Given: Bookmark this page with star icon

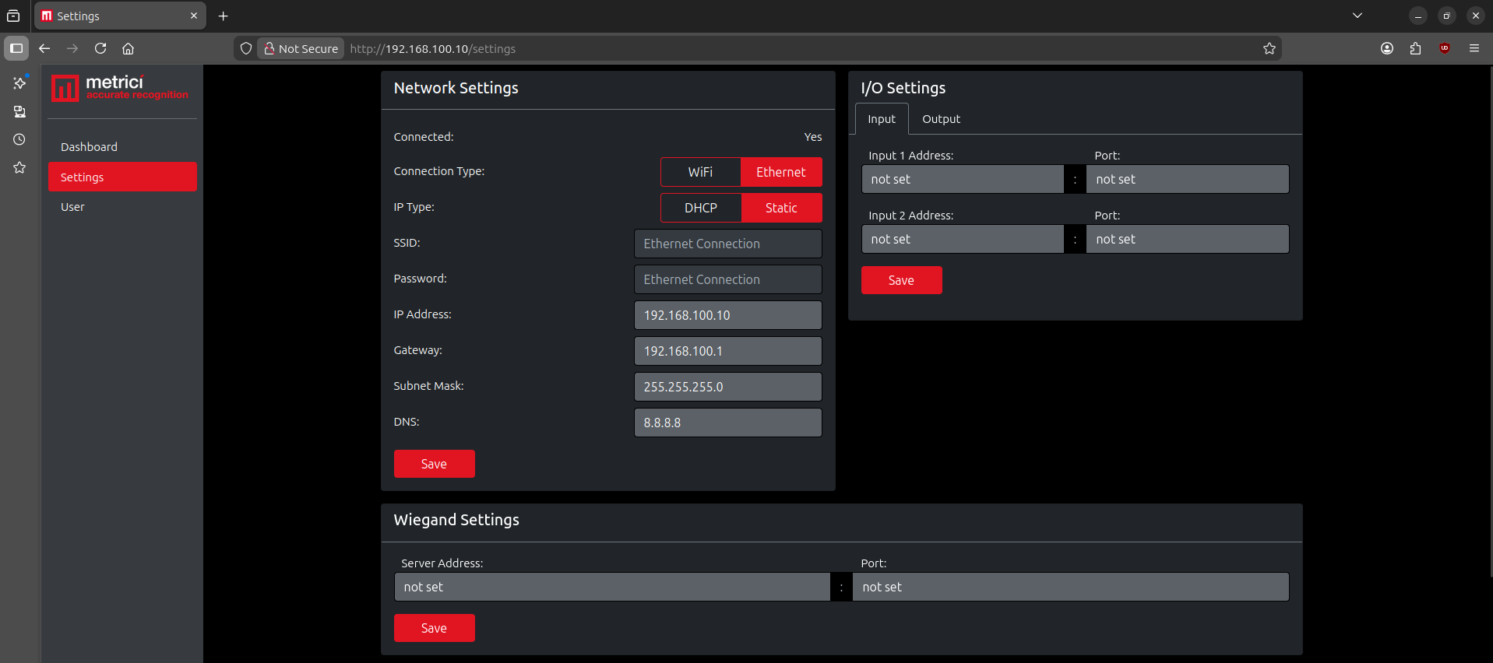Looking at the screenshot, I should point(1269,48).
